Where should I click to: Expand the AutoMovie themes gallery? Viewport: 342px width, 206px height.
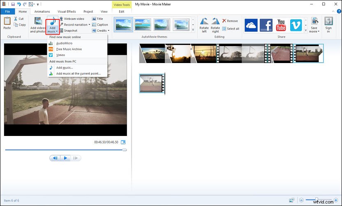coord(193,30)
